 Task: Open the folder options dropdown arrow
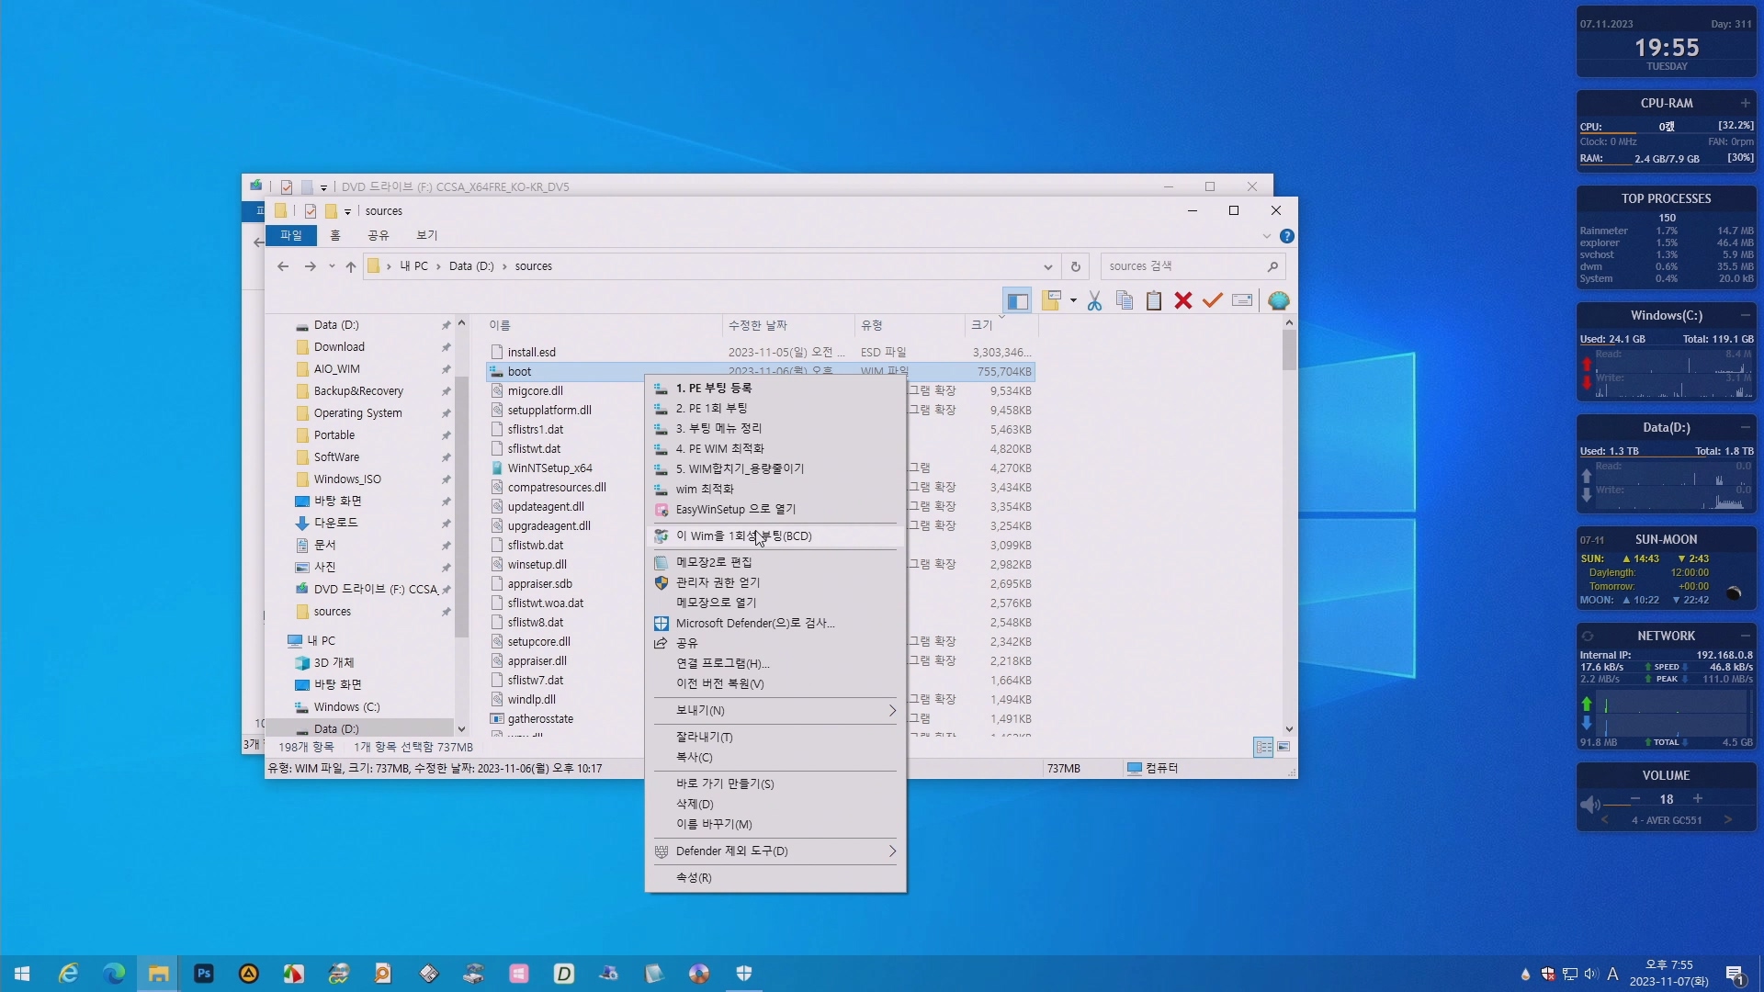tap(1073, 301)
